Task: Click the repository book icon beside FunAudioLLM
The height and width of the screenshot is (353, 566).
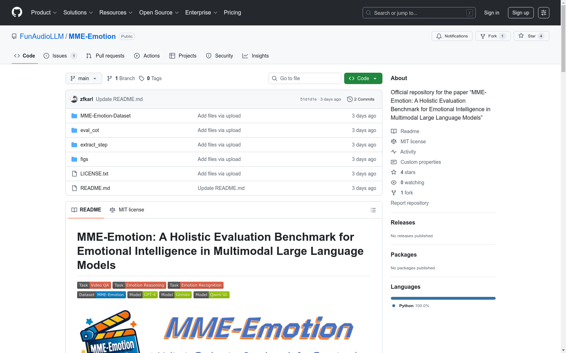Action: [14, 36]
